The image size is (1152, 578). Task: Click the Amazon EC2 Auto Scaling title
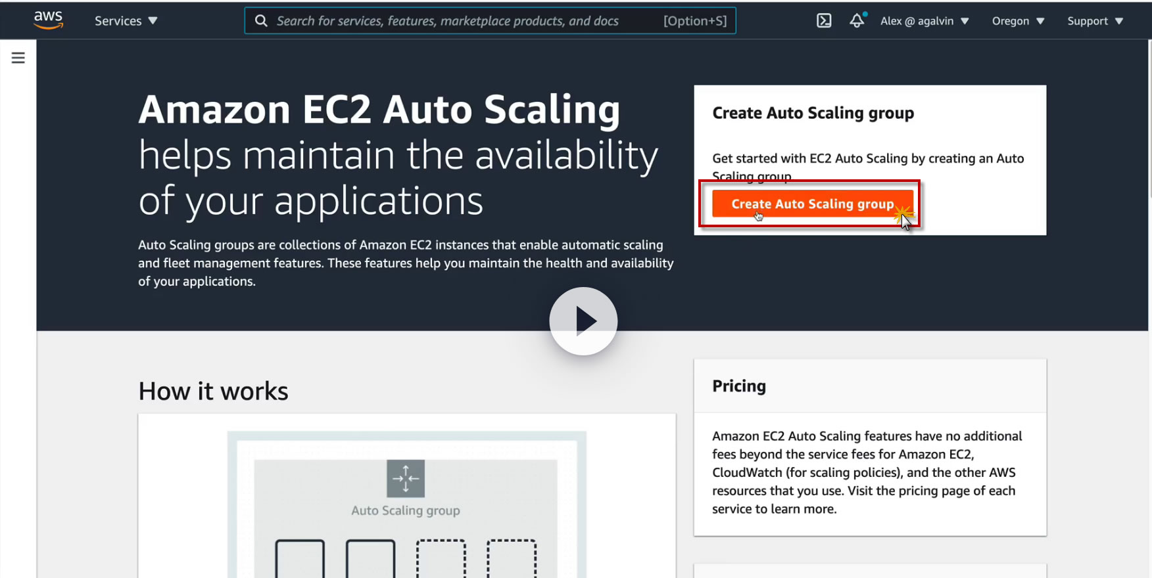click(x=379, y=109)
